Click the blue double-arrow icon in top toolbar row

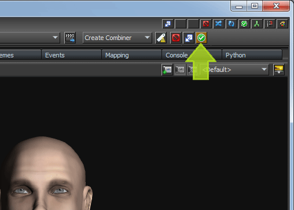168,24
